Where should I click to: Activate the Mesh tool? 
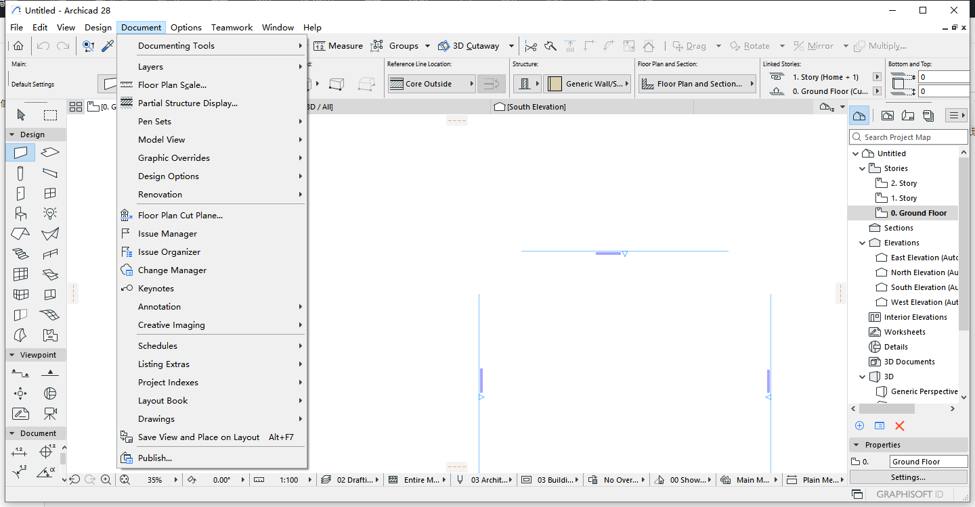click(50, 315)
